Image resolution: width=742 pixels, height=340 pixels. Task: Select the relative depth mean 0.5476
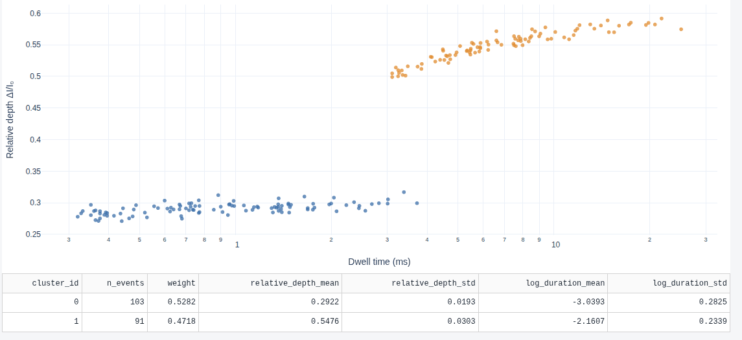270,322
